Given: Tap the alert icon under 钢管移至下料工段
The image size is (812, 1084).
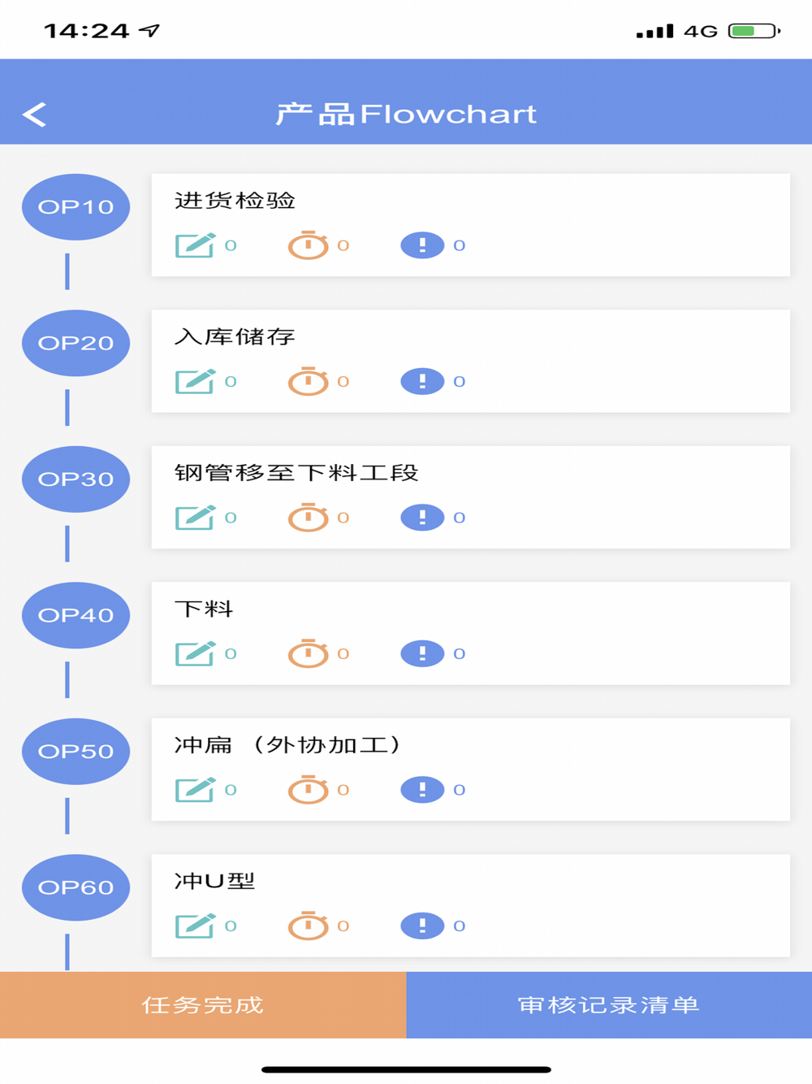Looking at the screenshot, I should (x=422, y=518).
